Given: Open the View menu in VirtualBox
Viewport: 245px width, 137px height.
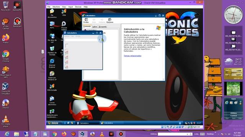Looking at the screenshot, I should [x=64, y=7].
